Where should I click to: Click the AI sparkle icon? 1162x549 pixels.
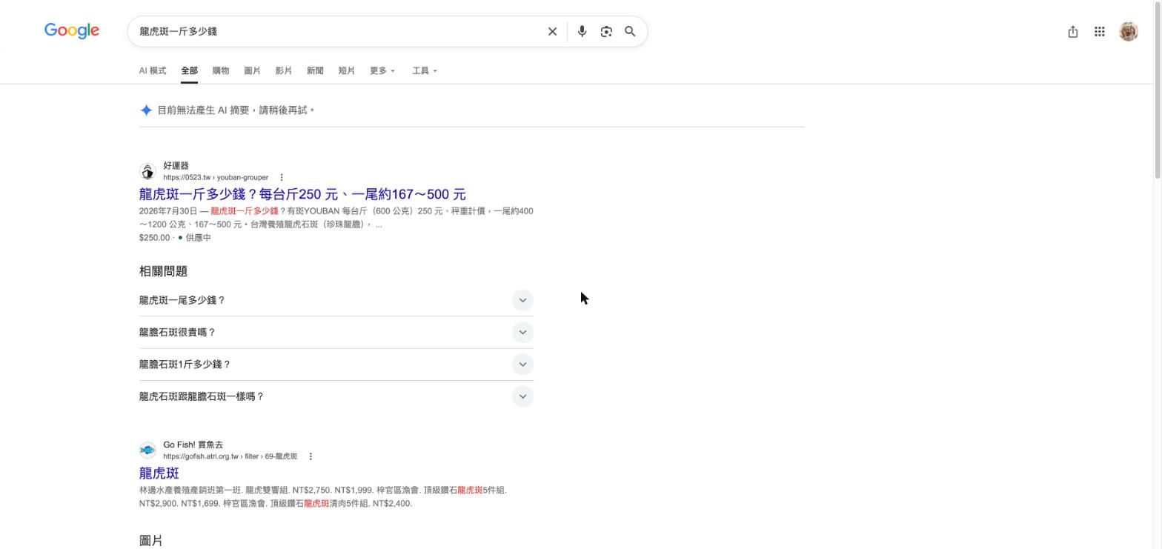point(146,110)
